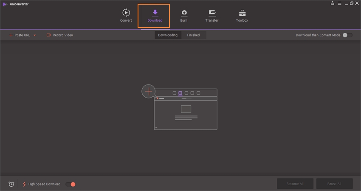This screenshot has width=361, height=191.
Task: Click the High Speed Download lightning icon
Action: [x=24, y=184]
